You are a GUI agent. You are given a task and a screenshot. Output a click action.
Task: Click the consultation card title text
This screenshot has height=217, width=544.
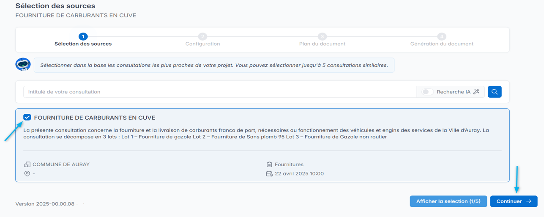[95, 118]
